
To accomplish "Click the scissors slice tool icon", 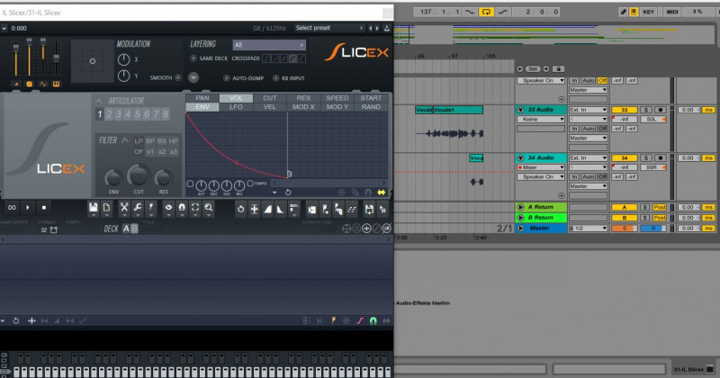I will [123, 208].
